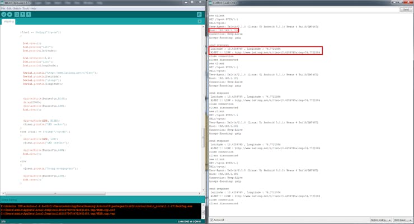Image resolution: width=414 pixels, height=224 pixels.
Task: Click the Verify checkmark toolbar icon
Action: (4, 15)
